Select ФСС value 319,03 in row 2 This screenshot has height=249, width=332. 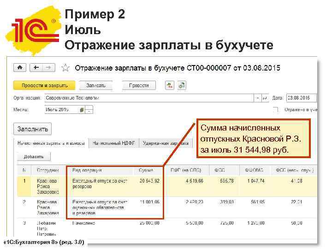[x=227, y=202]
